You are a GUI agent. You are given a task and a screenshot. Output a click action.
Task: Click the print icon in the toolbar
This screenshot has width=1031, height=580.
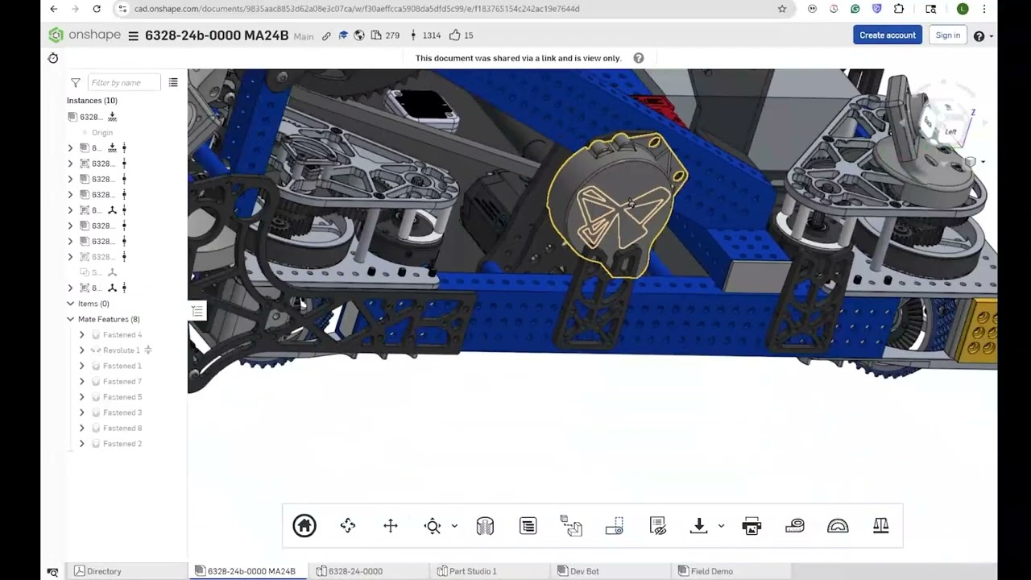click(x=752, y=526)
